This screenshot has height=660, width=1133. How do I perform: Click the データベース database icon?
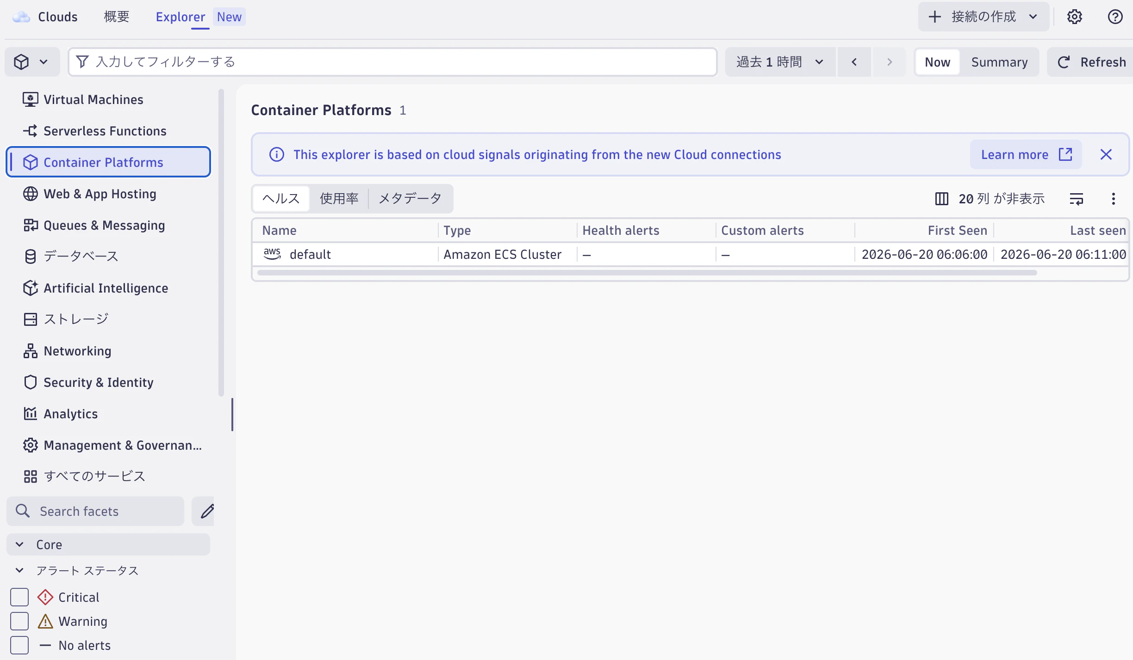31,257
